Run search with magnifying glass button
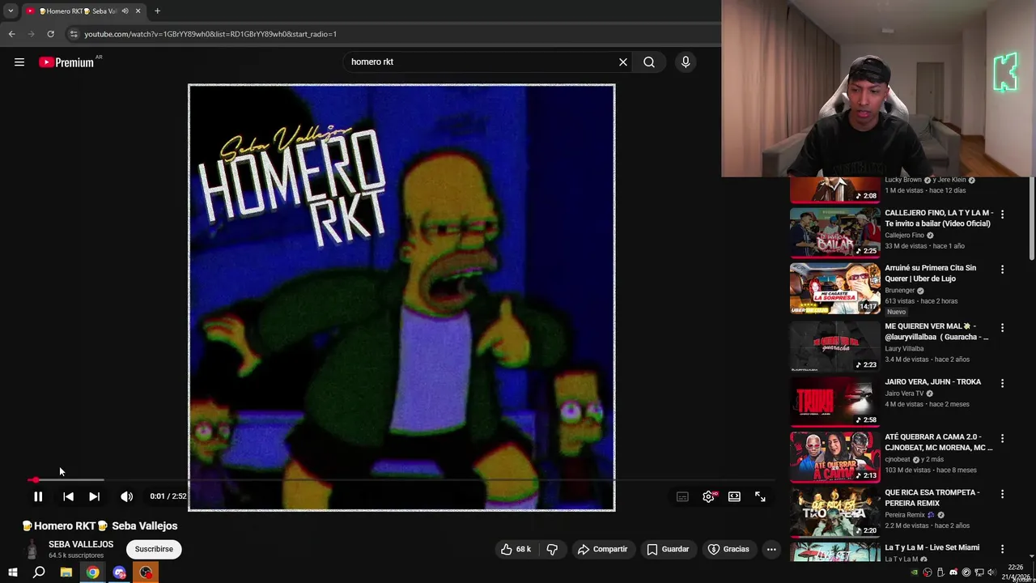Screen dimensions: 1036x583 tap(649, 62)
